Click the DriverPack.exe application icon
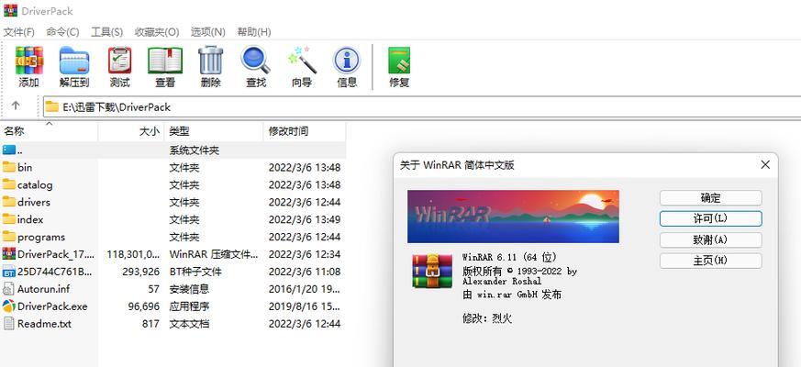 tap(9, 306)
